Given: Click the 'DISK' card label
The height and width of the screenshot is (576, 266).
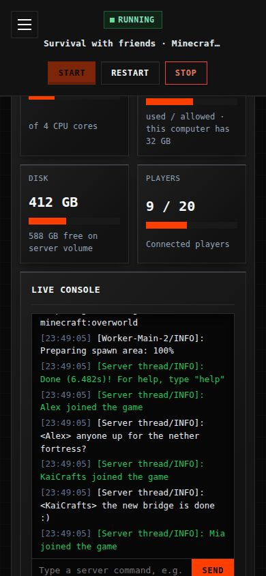Looking at the screenshot, I should point(38,178).
